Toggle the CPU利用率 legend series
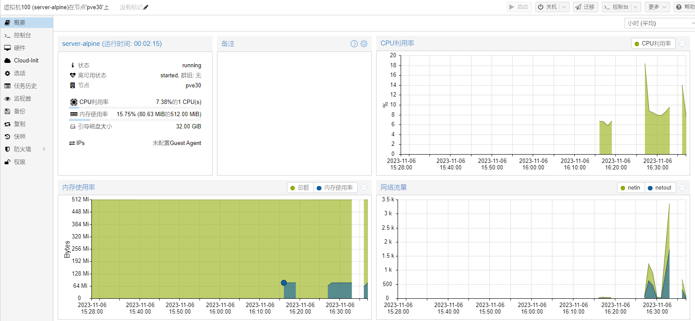This screenshot has height=321, width=695. click(653, 44)
